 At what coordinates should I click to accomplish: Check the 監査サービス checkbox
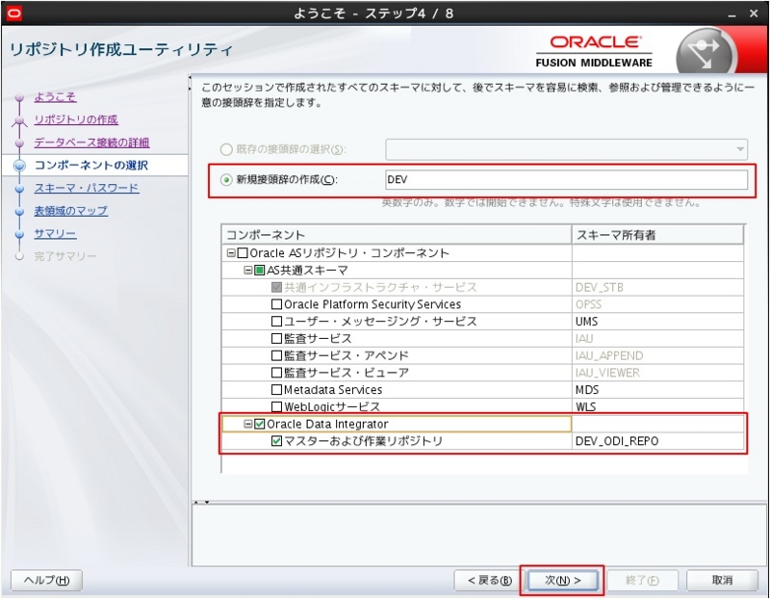tap(276, 339)
